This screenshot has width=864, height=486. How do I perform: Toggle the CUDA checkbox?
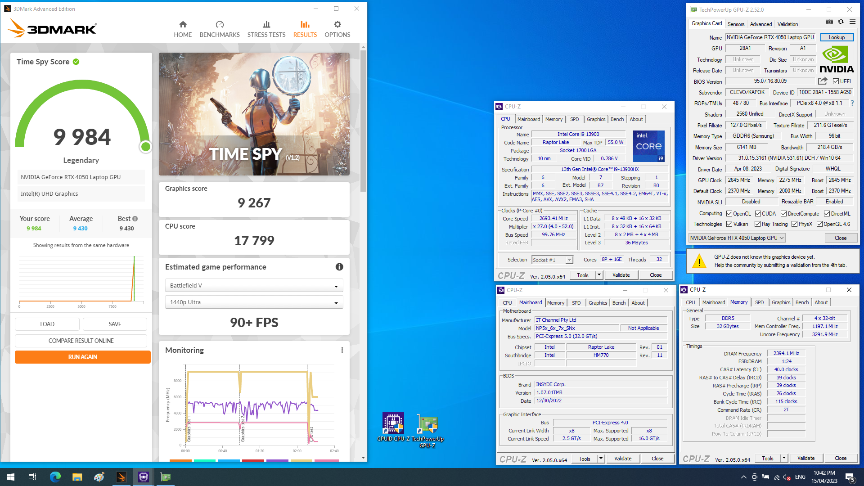[x=758, y=214]
